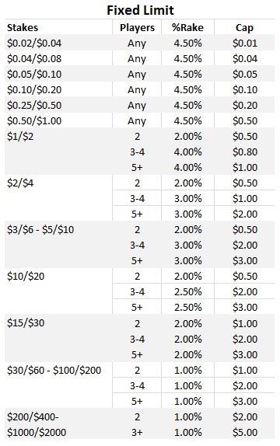
Task: Select the Stakes column header
Action: (x=23, y=28)
